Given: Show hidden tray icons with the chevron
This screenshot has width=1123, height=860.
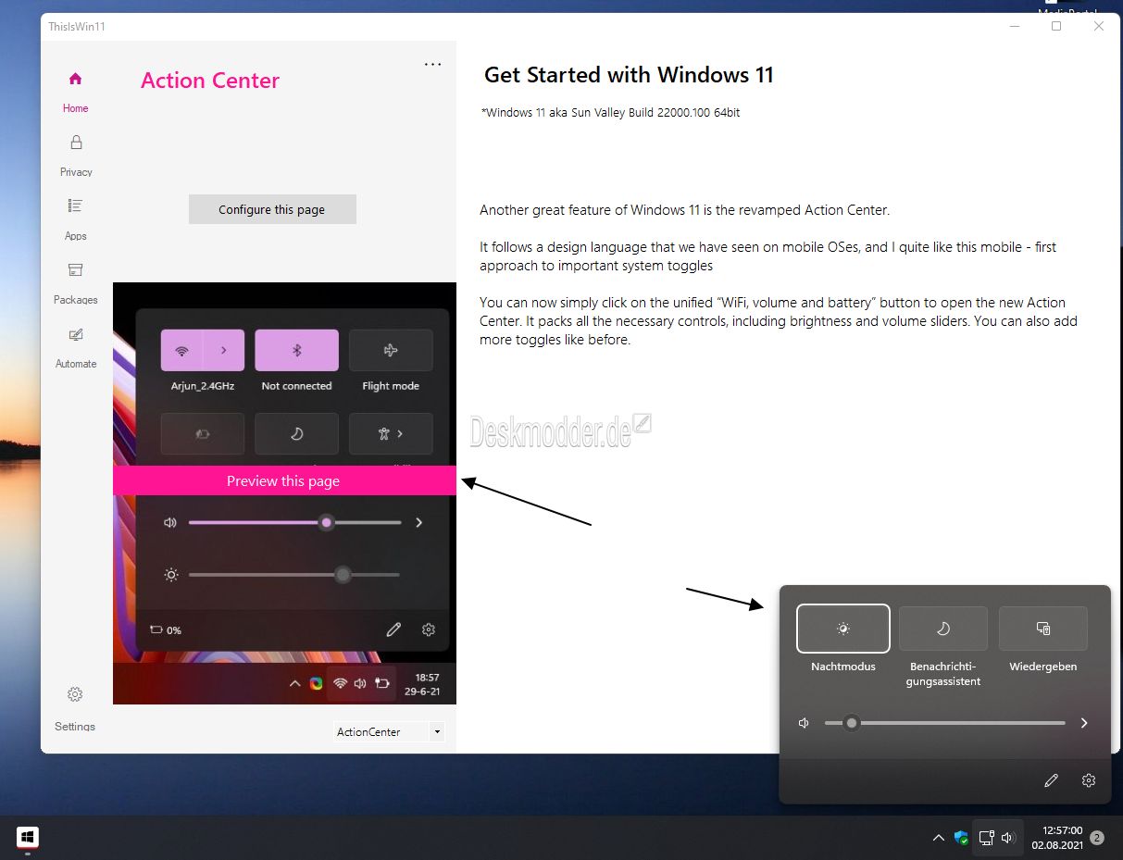Looking at the screenshot, I should click(x=938, y=838).
